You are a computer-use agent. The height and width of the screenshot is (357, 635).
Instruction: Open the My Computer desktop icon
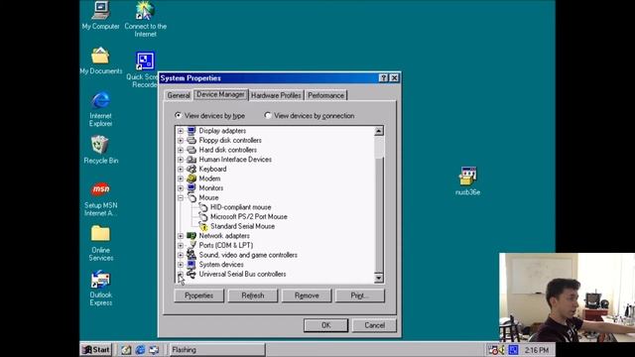pos(100,11)
